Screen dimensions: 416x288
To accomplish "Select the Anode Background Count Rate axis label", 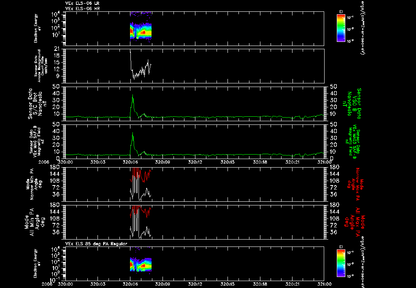I will tap(41, 66).
